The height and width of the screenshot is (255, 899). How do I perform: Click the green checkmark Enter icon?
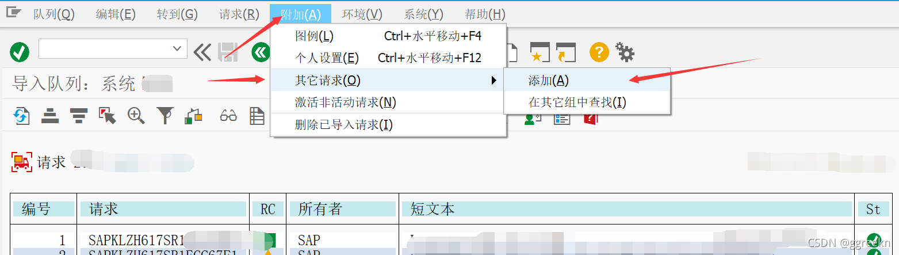[20, 53]
